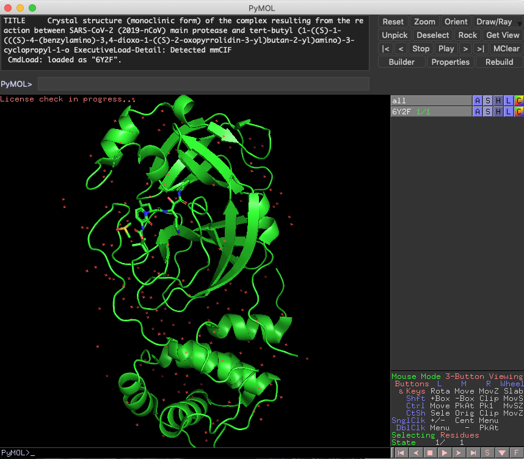Open Show menu (S) for all
Image resolution: width=524 pixels, height=459 pixels.
point(487,101)
